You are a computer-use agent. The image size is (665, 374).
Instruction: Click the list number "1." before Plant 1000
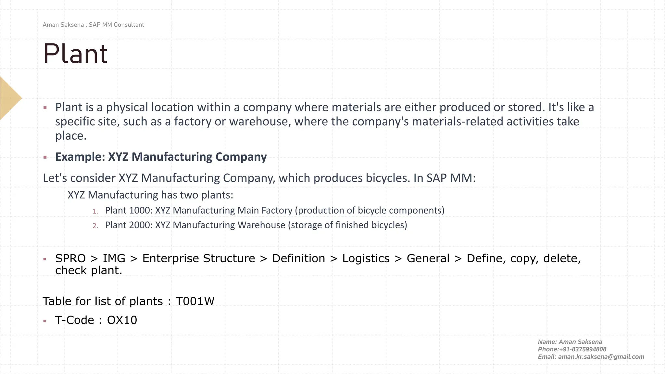click(x=95, y=211)
